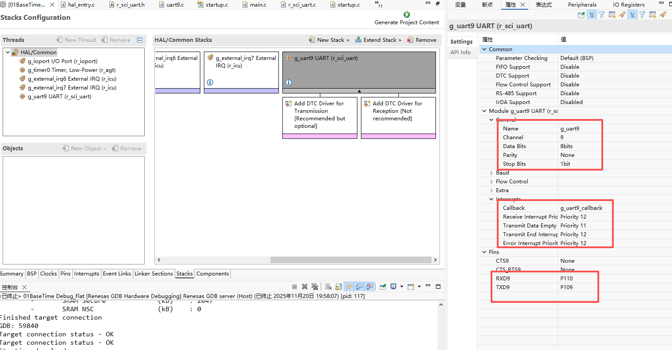
Task: Click the green Generate Project Content icon
Action: tap(407, 15)
